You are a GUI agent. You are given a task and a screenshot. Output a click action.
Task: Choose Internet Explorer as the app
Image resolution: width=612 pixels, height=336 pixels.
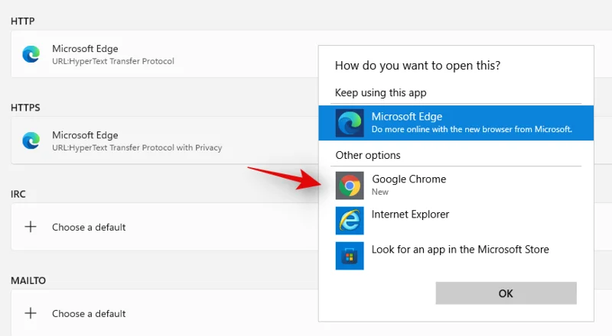(456, 221)
